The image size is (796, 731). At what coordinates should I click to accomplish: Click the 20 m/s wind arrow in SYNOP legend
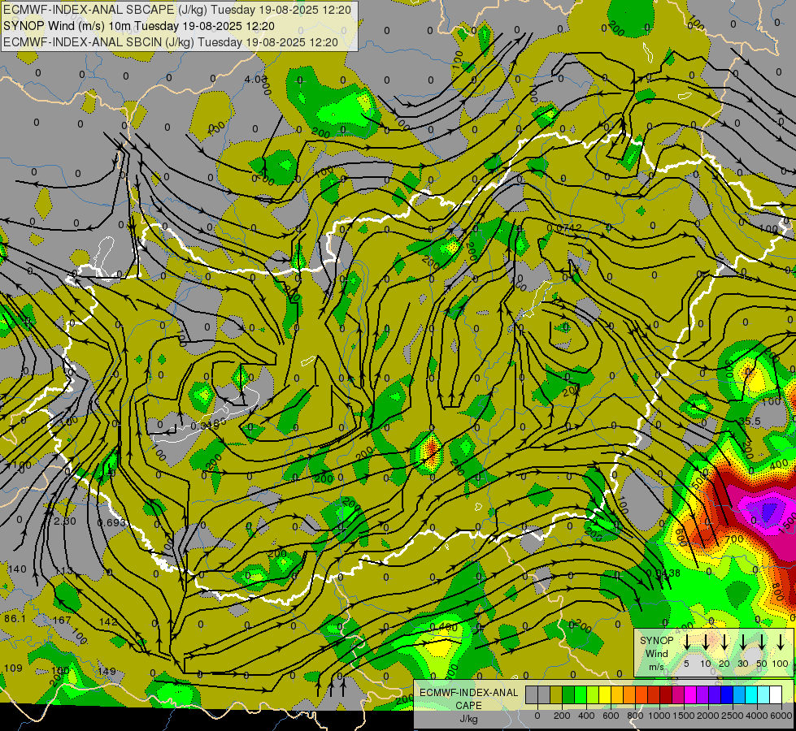coord(724,642)
